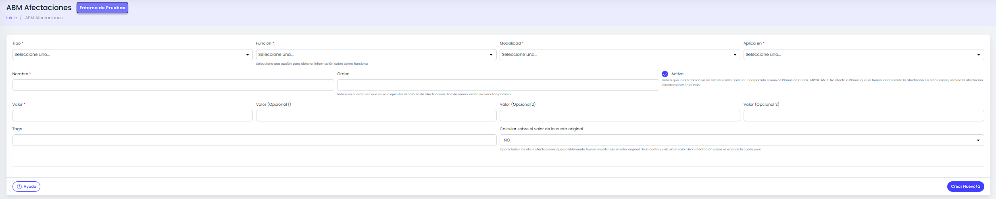Click into the Tags input field
Viewport: 996px width, 199px height.
point(254,140)
